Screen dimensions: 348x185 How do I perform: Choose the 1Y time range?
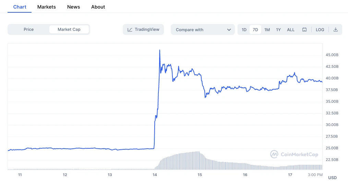(278, 30)
